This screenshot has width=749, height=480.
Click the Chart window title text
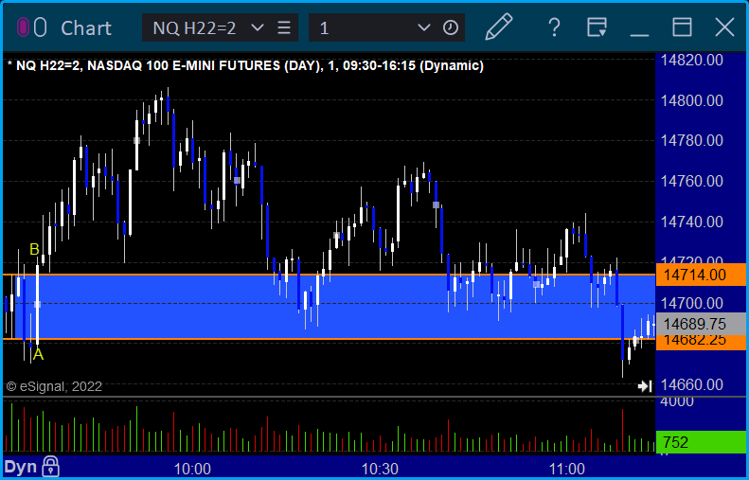86,28
